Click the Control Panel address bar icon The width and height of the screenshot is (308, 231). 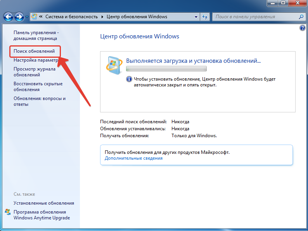click(34, 17)
